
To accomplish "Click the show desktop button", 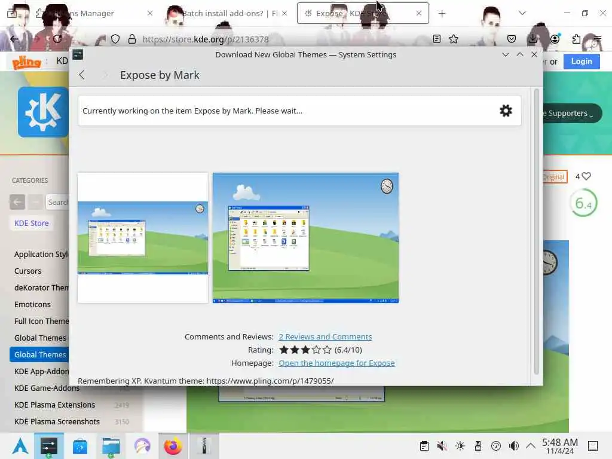I will click(593, 446).
